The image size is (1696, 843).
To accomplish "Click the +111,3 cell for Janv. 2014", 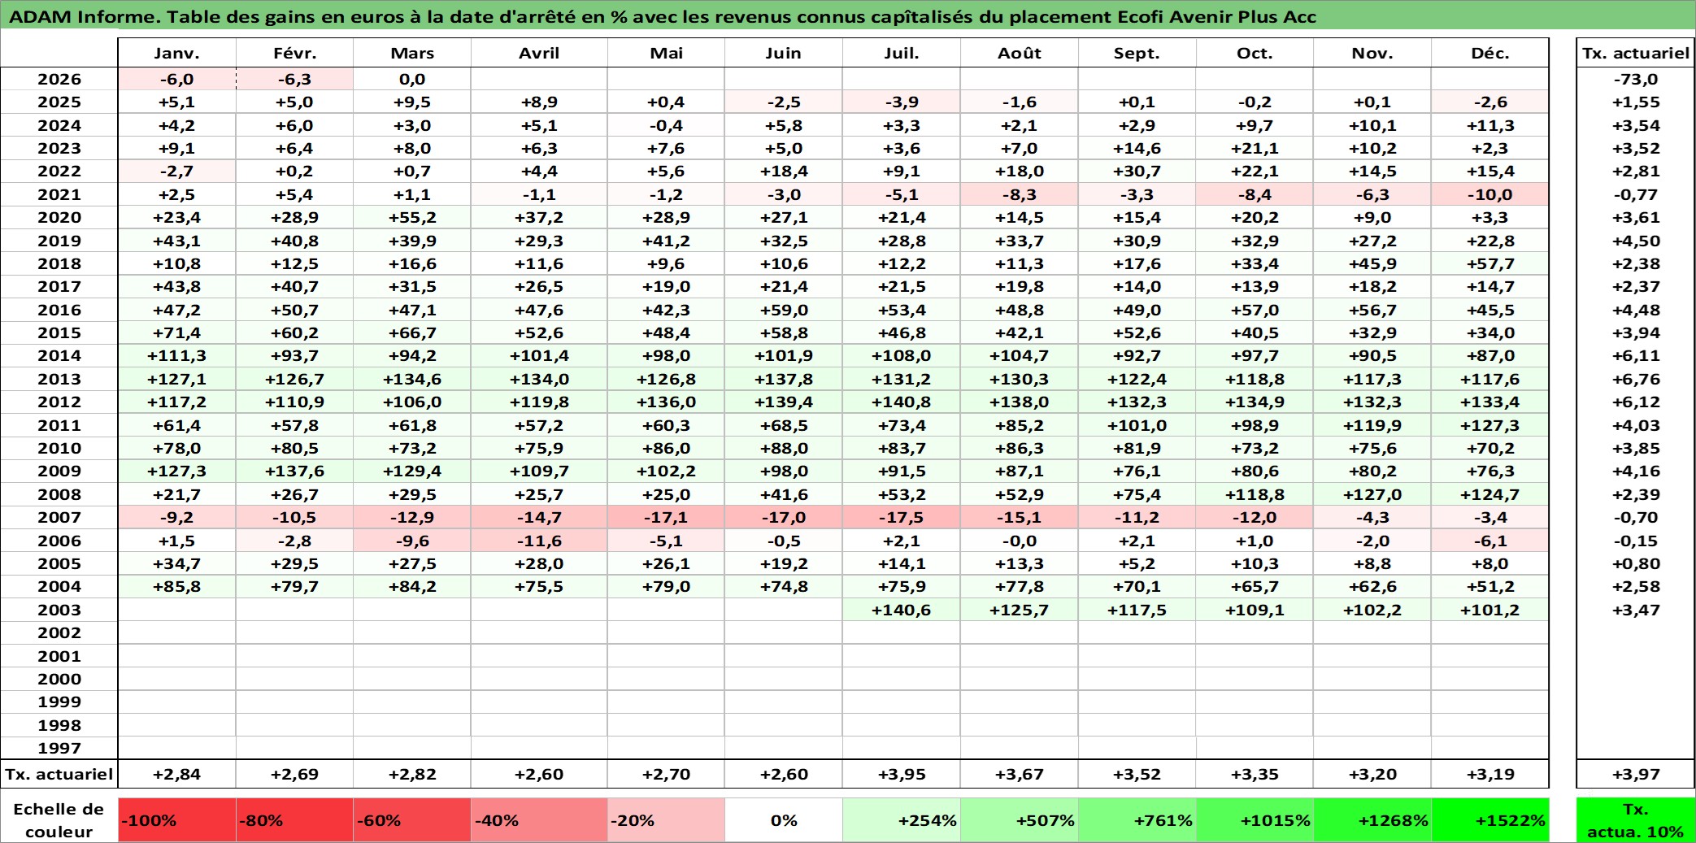I will click(x=177, y=355).
